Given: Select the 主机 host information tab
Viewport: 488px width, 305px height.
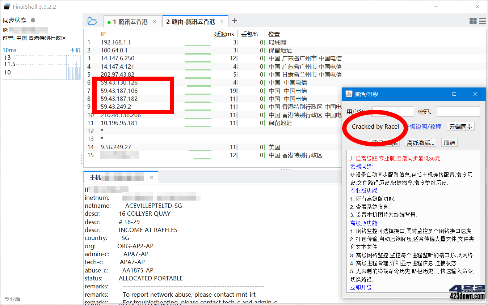Looking at the screenshot, I should [94, 177].
